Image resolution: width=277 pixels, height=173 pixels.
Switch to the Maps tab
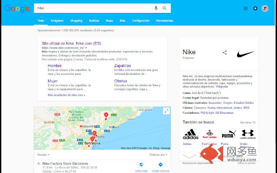click(x=110, y=21)
